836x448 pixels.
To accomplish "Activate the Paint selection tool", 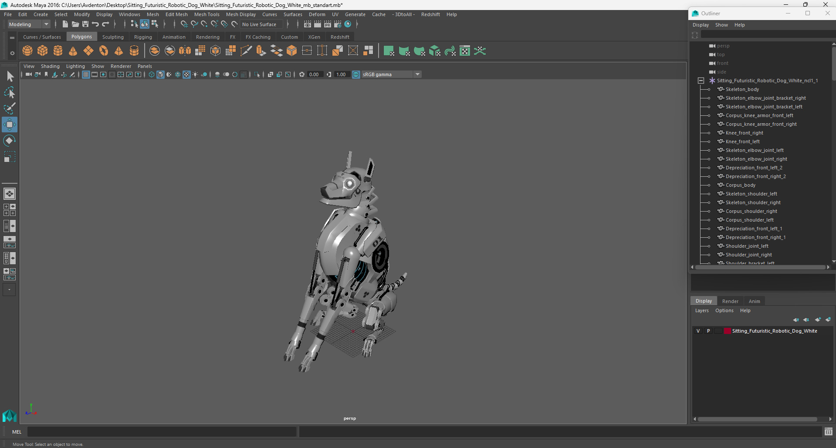I will click(x=10, y=108).
